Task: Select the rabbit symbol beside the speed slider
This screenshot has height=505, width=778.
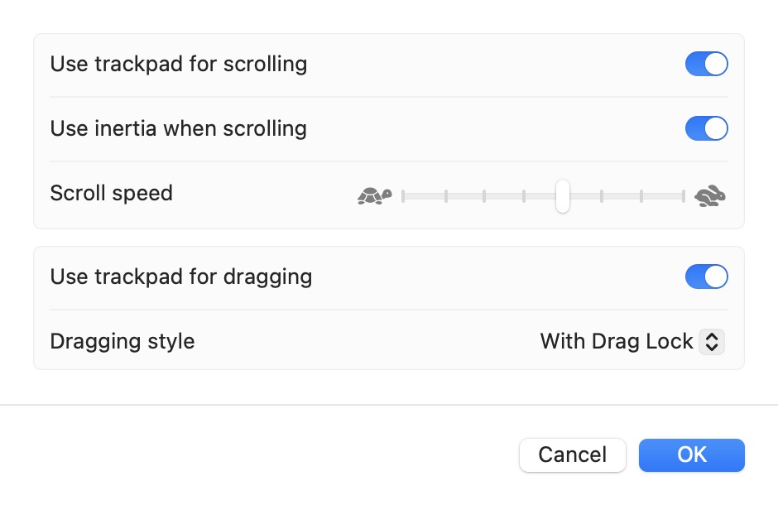Action: (x=710, y=195)
